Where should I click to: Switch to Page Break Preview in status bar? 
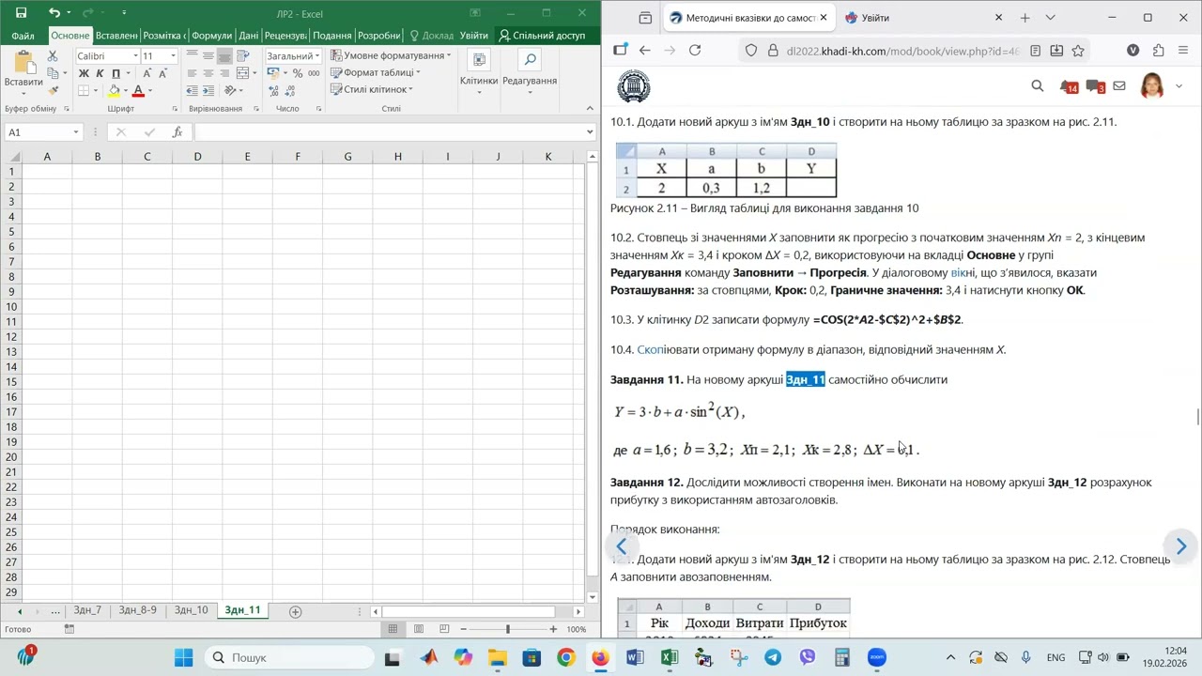coord(444,629)
